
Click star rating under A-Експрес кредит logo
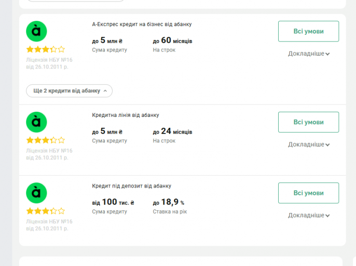46,49
